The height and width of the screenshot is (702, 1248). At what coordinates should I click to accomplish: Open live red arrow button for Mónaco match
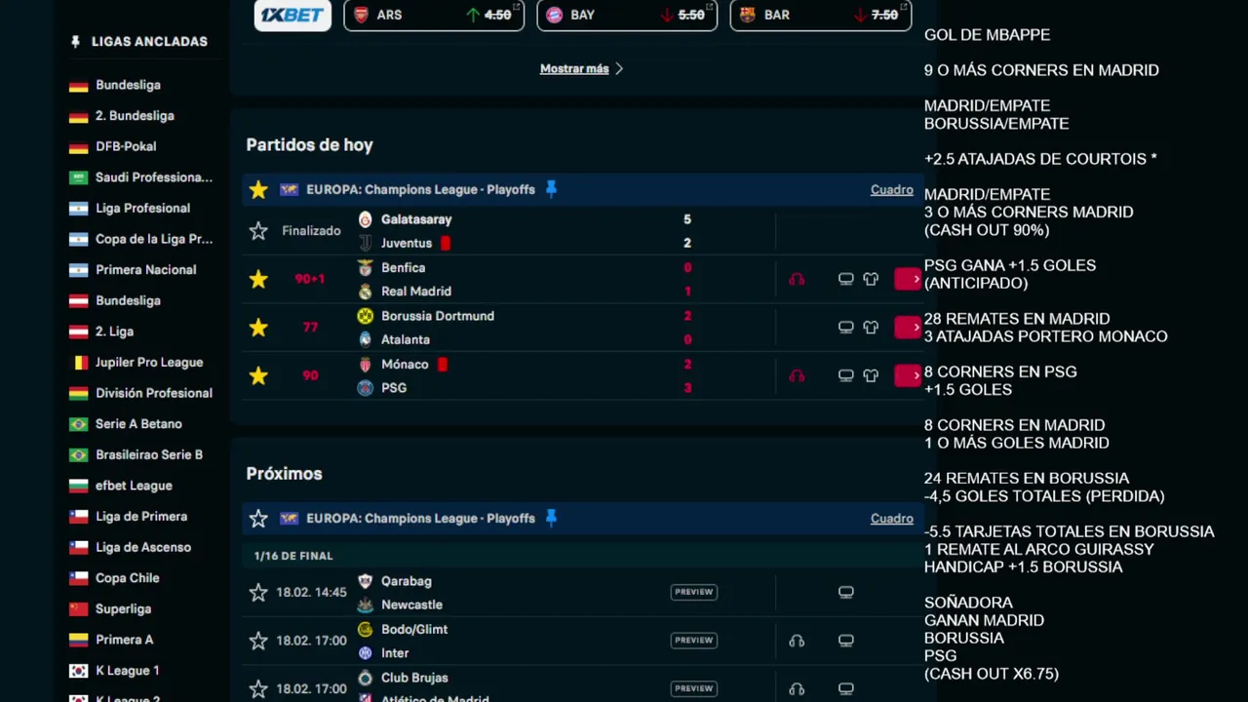point(907,375)
